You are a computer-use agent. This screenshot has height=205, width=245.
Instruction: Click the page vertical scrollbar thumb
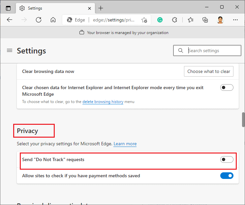tap(243, 120)
